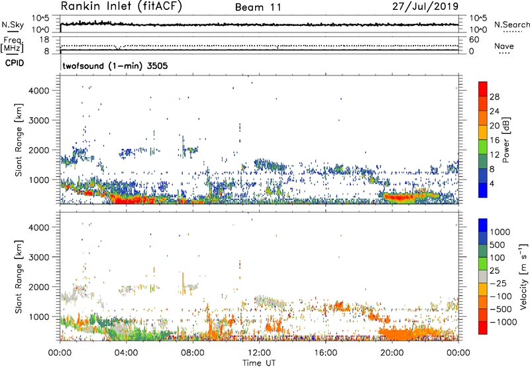Click the Velocity [m s-1] colorbar label
The image size is (530, 367).
(x=523, y=276)
